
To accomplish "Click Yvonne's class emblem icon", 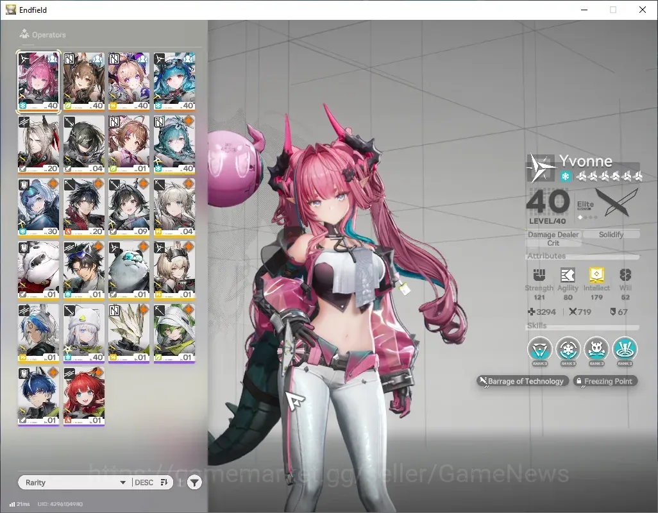I will point(541,168).
